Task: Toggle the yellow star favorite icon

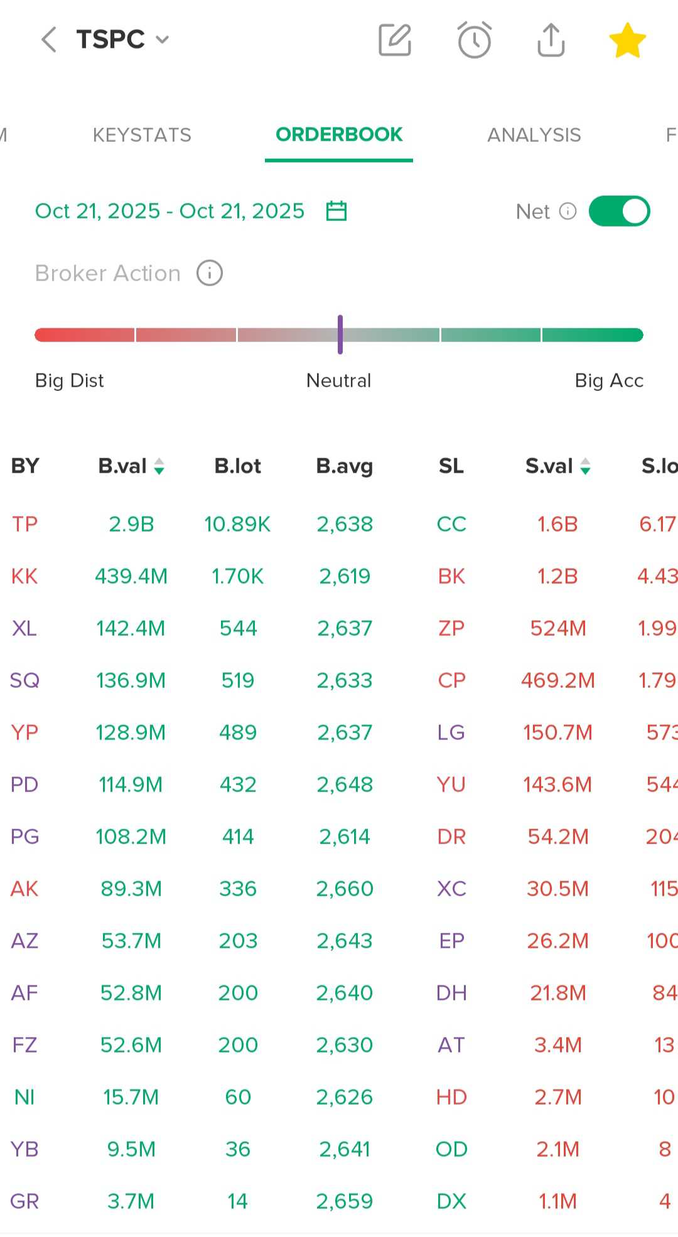Action: [x=627, y=40]
